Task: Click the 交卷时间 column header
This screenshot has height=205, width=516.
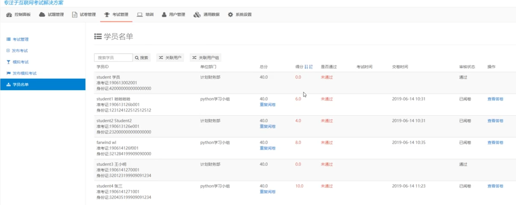Action: pos(400,67)
